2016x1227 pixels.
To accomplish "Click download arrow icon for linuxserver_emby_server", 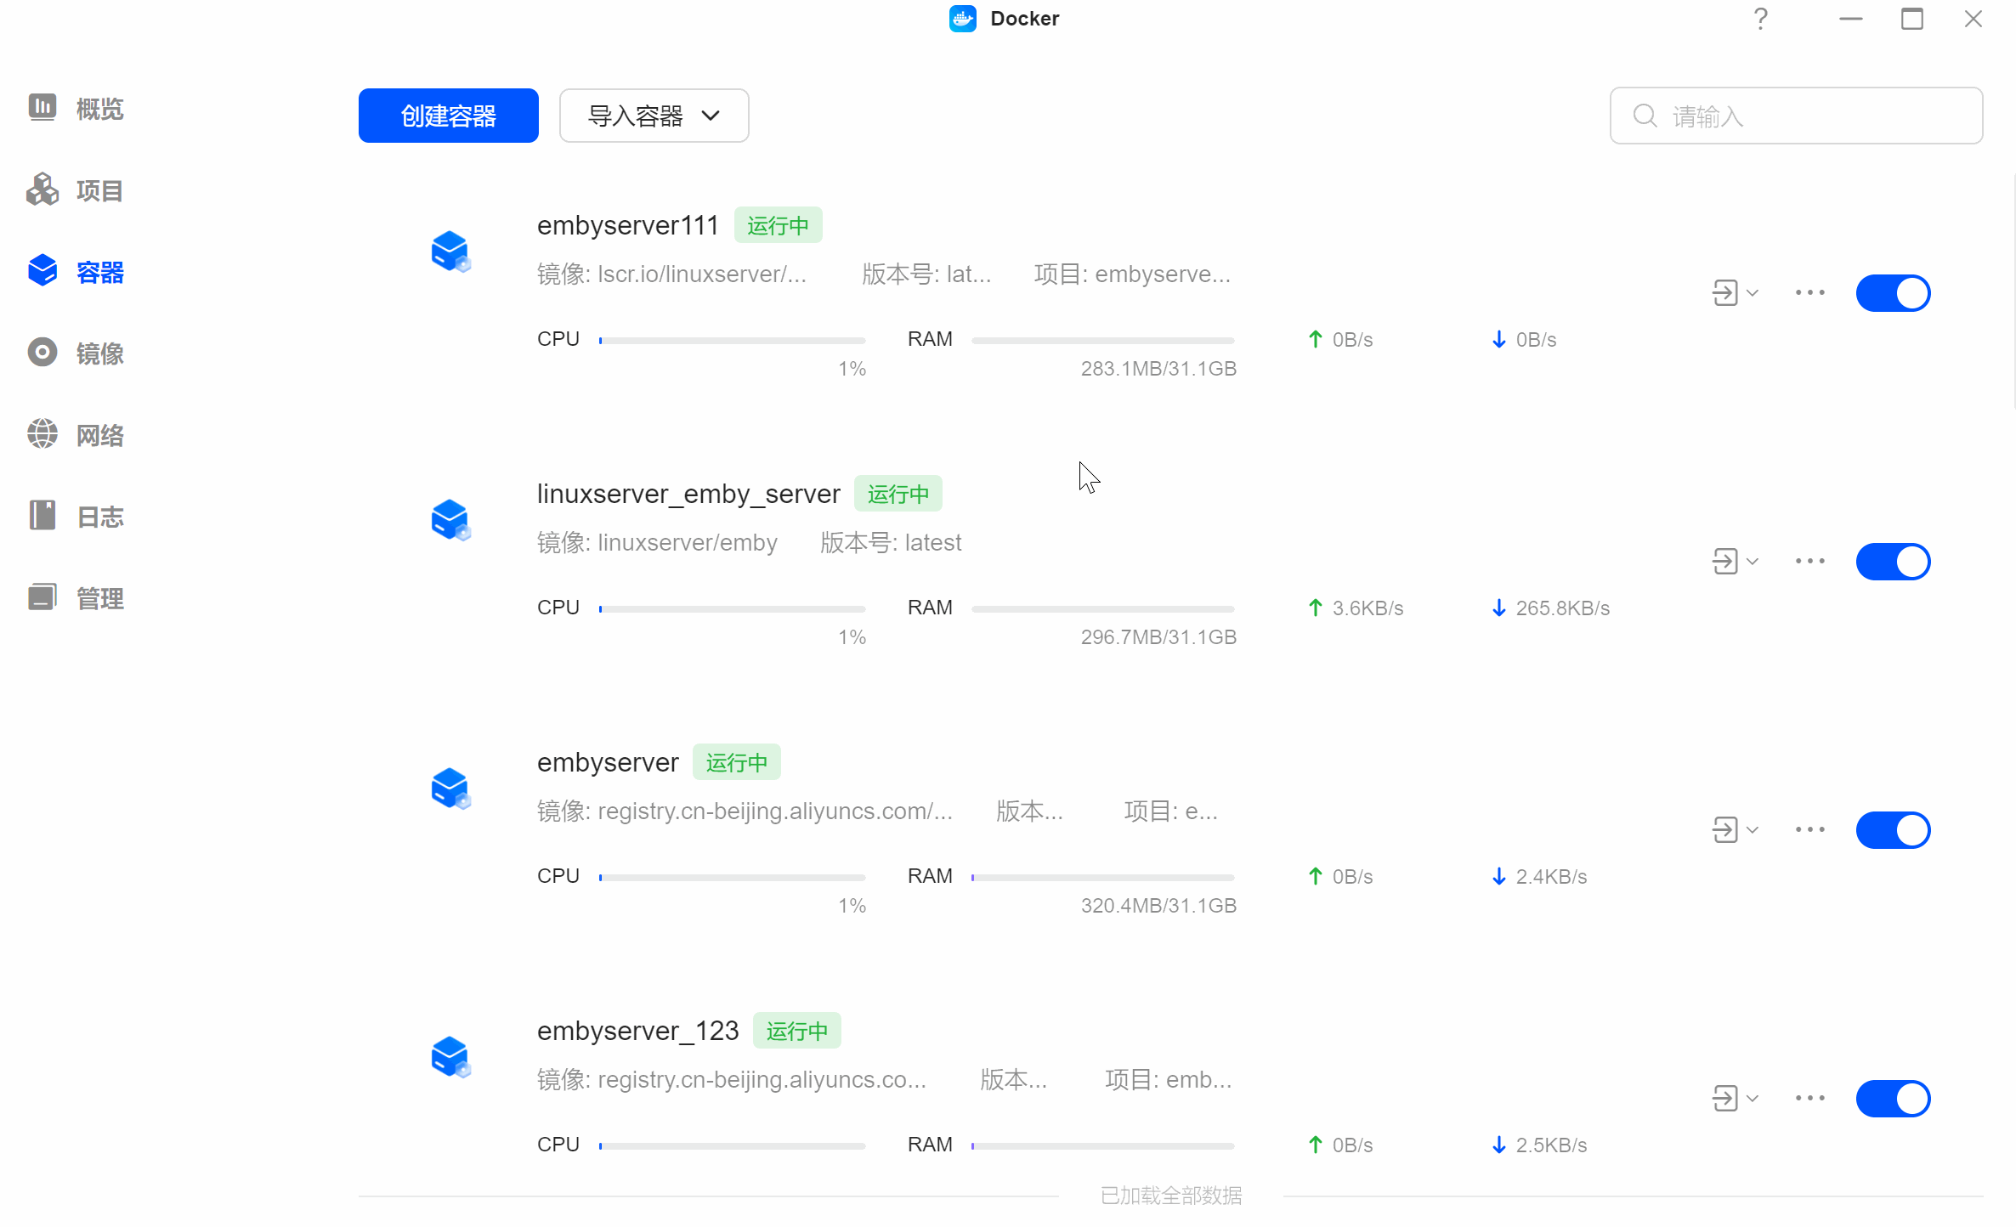I will pos(1498,608).
